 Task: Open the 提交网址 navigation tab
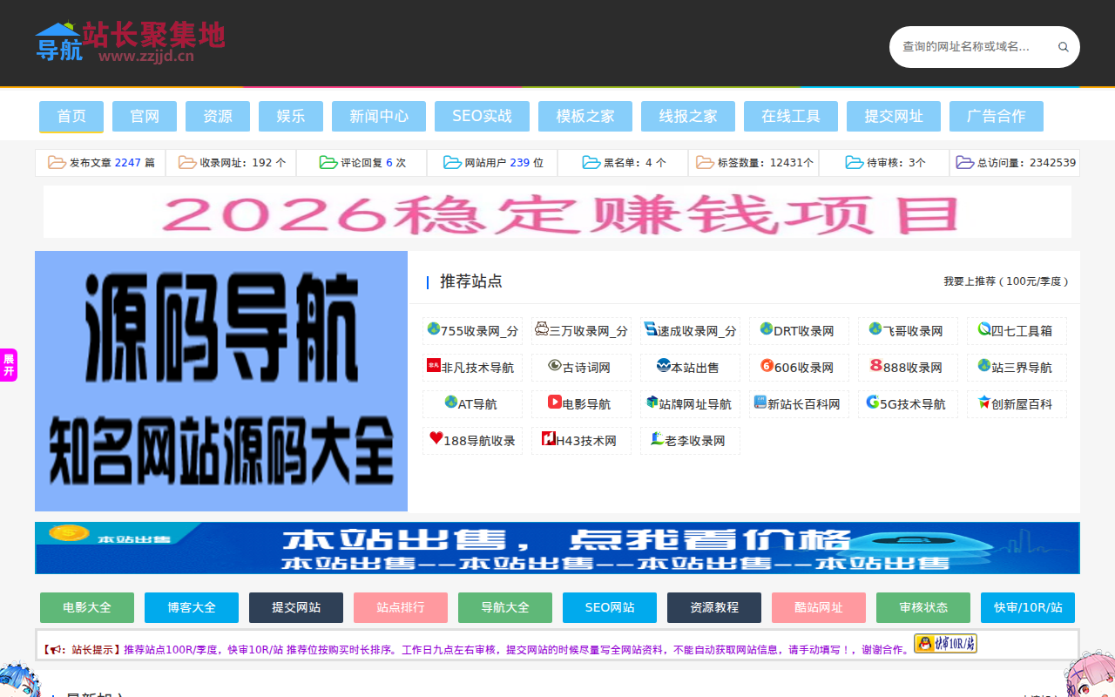[894, 117]
